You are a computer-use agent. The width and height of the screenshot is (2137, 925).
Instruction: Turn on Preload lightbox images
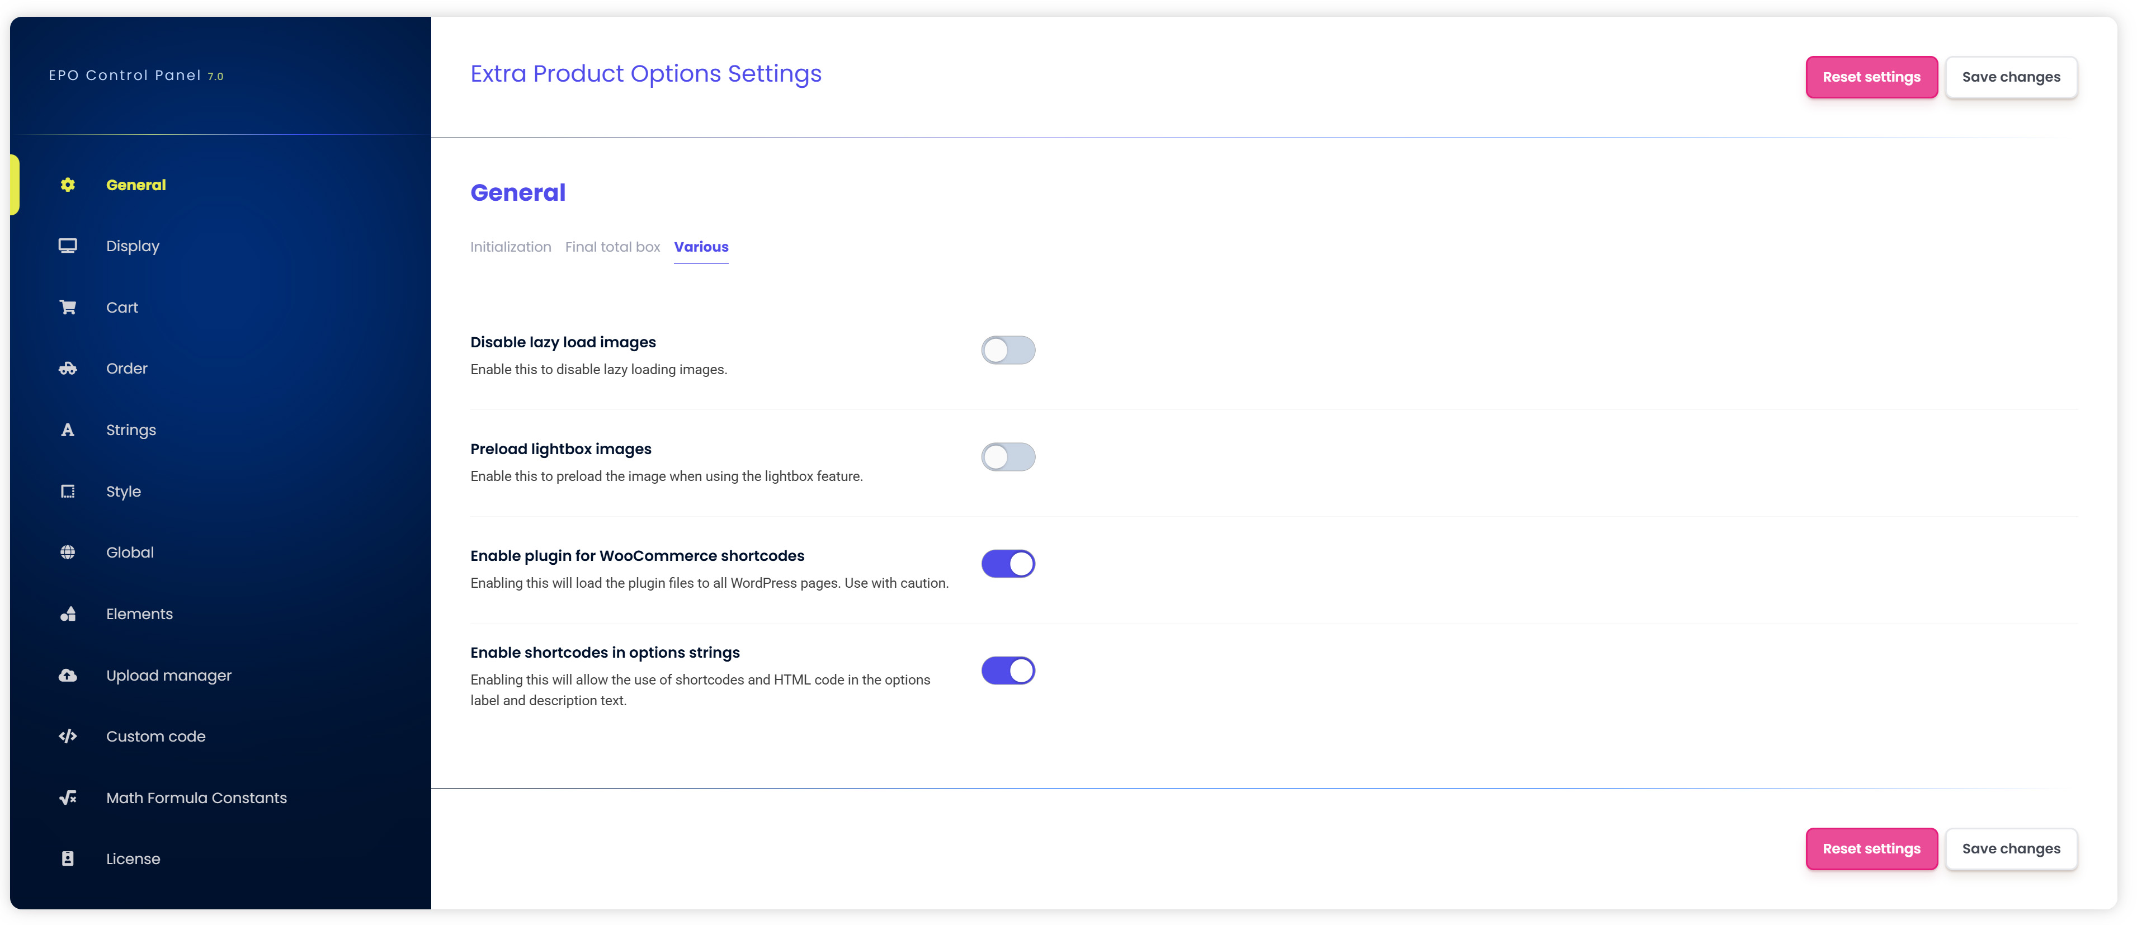(1008, 456)
